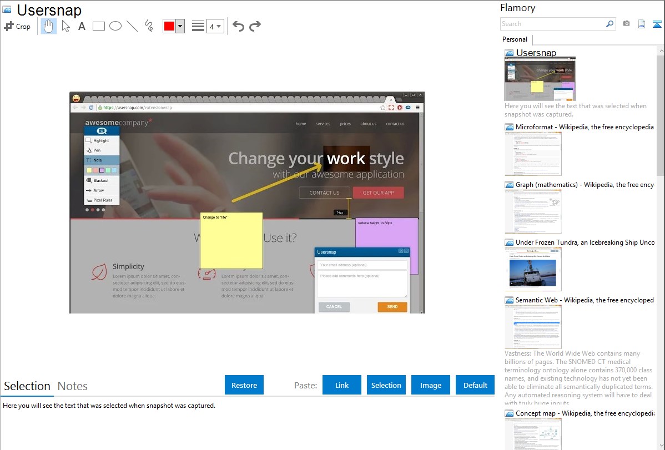Click the icon beside Microformat entry

pos(510,127)
